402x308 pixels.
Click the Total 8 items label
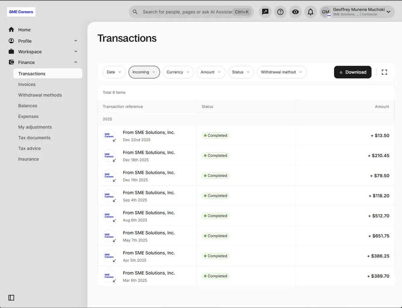(114, 92)
